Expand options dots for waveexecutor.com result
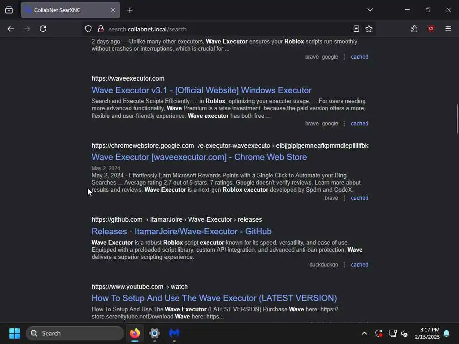The width and height of the screenshot is (459, 344). [x=344, y=124]
